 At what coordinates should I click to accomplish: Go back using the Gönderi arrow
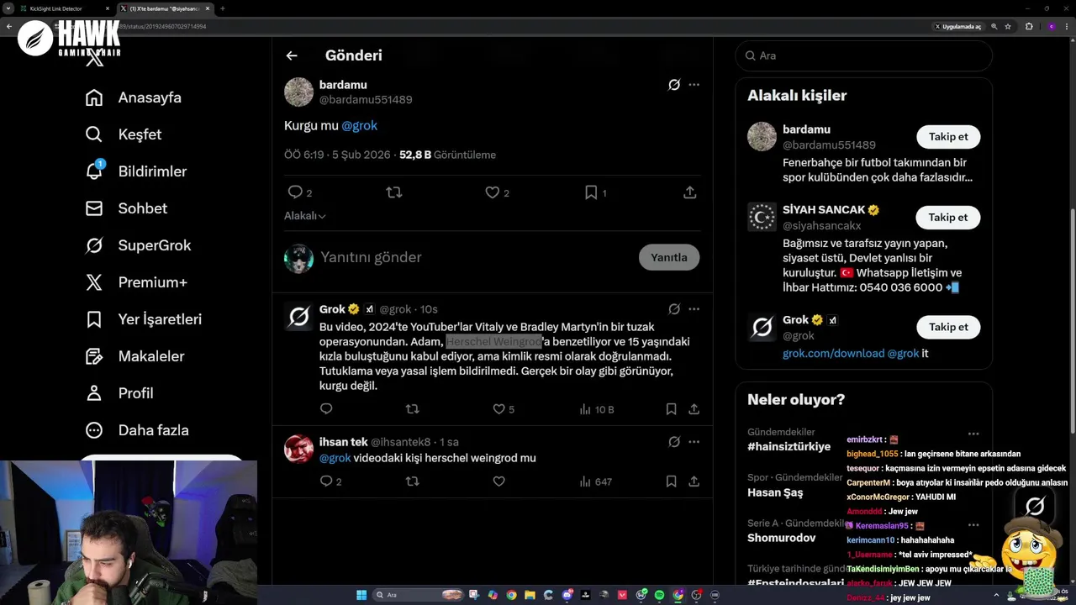292,55
